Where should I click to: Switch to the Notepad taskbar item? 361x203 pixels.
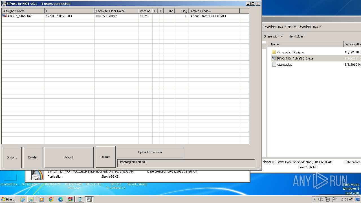pyautogui.click(x=80, y=199)
